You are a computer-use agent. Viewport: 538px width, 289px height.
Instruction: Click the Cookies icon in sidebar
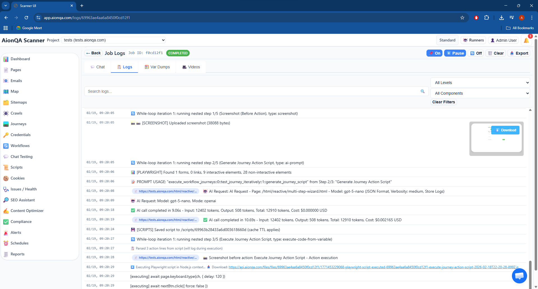coord(6,178)
